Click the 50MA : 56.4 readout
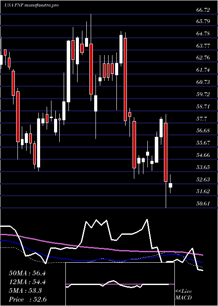 27,273
